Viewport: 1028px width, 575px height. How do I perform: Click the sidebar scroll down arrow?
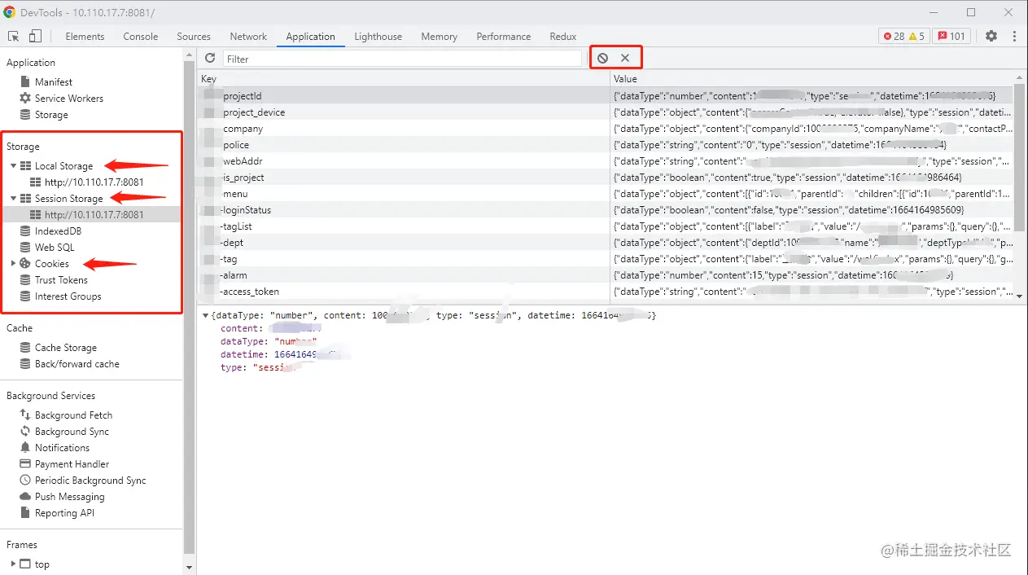coord(190,568)
